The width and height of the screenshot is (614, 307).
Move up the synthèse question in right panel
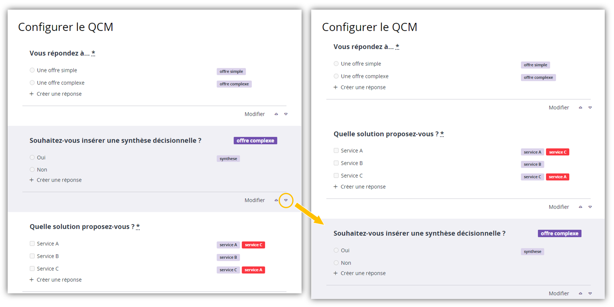pos(580,293)
